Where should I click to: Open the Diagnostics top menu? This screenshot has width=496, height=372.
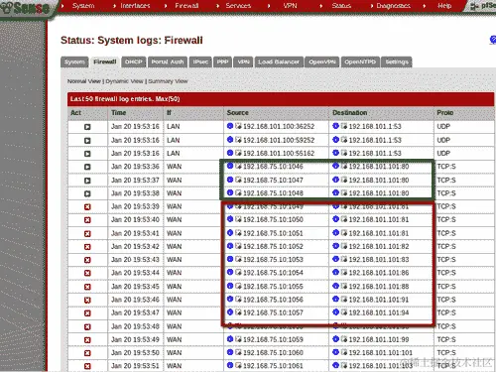pos(394,6)
